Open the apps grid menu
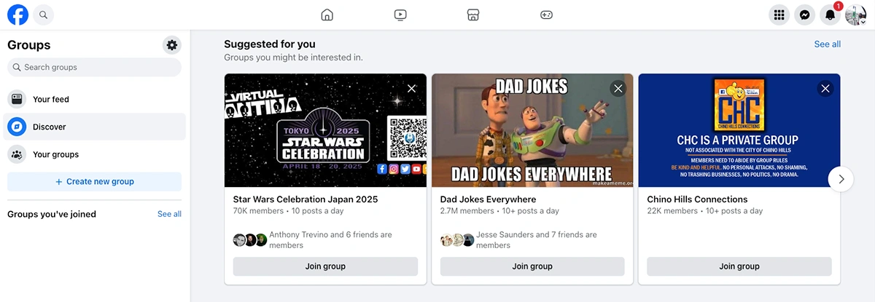The image size is (875, 302). click(x=779, y=15)
